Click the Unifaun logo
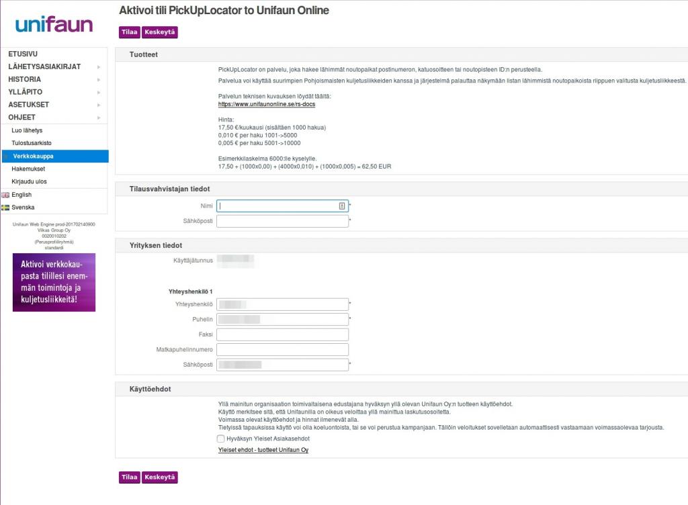The height and width of the screenshot is (505, 688). tap(54, 24)
